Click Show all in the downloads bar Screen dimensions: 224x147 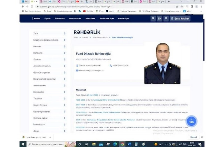click(x=194, y=137)
